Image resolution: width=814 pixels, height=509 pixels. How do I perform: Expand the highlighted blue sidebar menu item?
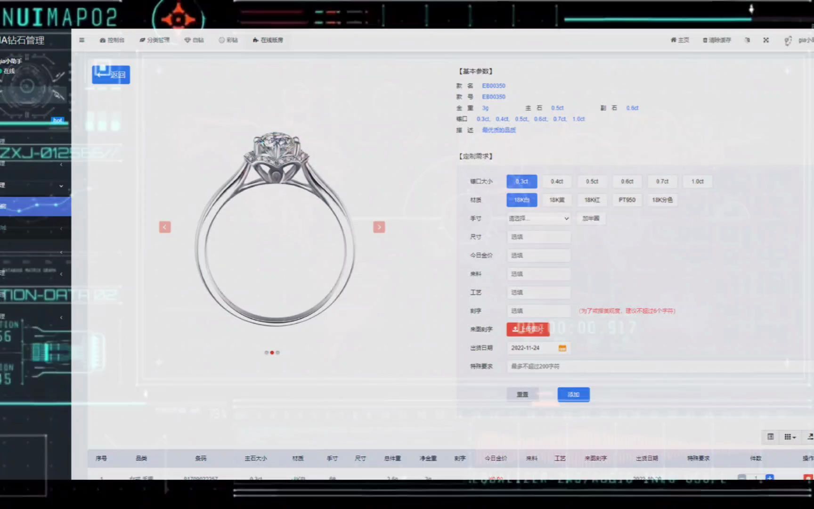click(x=35, y=206)
